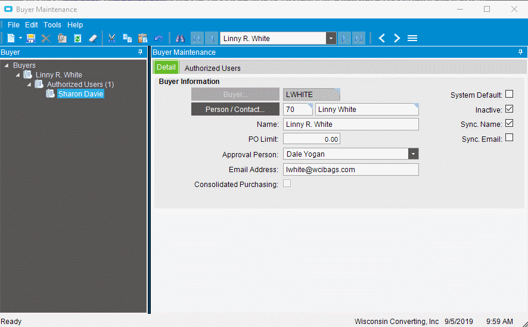Click the Authorized Users node icon

[39, 84]
